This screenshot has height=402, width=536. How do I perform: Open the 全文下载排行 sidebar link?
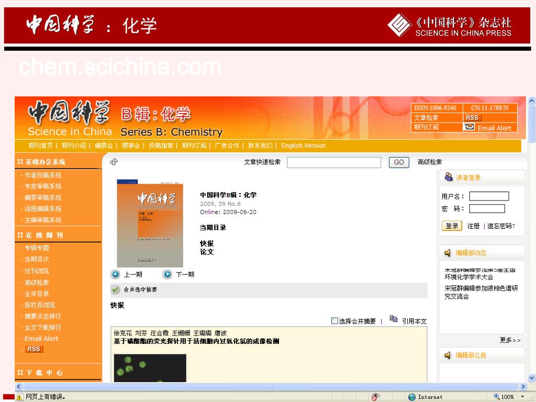[43, 328]
